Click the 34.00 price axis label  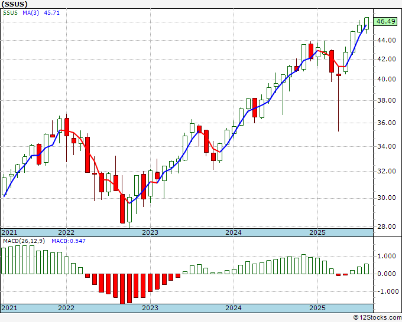(x=387, y=146)
